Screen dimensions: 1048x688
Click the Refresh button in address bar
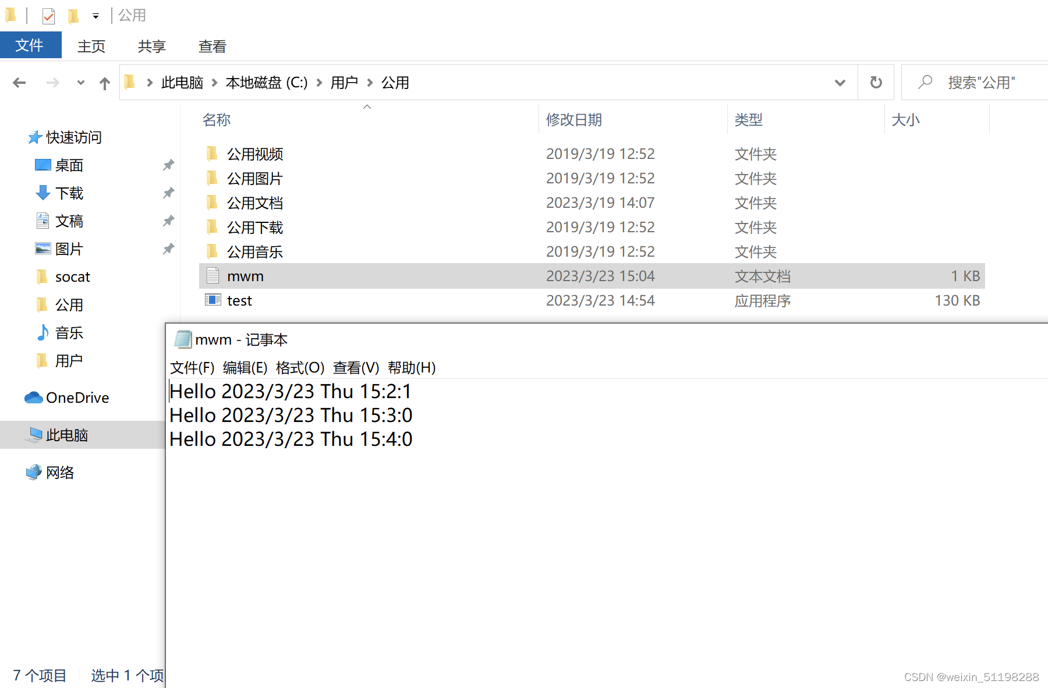click(x=876, y=82)
